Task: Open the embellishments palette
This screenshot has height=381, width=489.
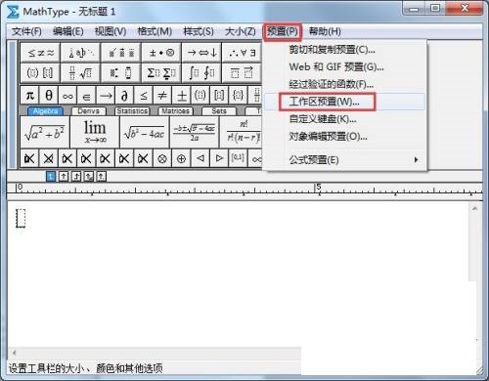Action: point(121,53)
